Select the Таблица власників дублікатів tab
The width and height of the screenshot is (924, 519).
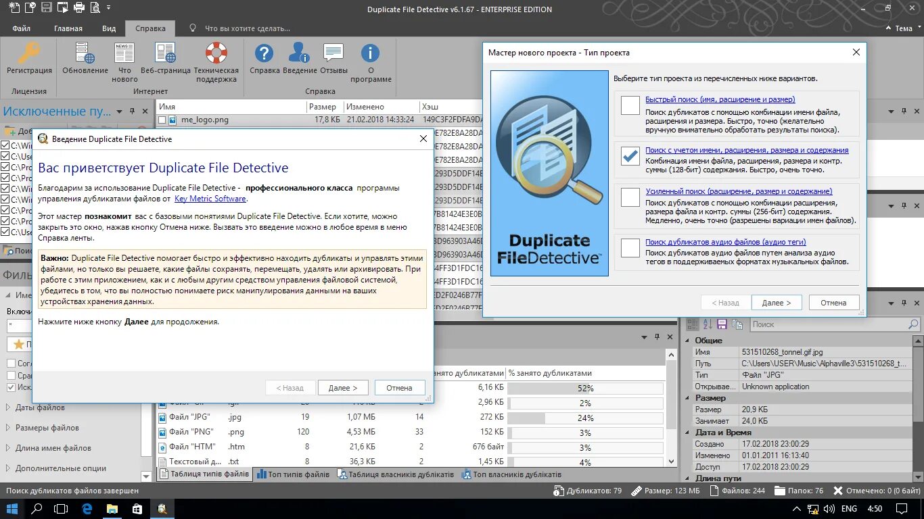click(x=396, y=474)
